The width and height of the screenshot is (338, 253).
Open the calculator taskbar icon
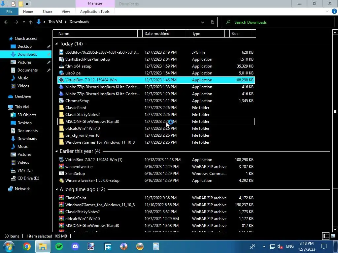pyautogui.click(x=156, y=246)
